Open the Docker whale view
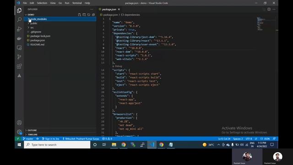The width and height of the screenshot is (293, 165). tap(19, 38)
